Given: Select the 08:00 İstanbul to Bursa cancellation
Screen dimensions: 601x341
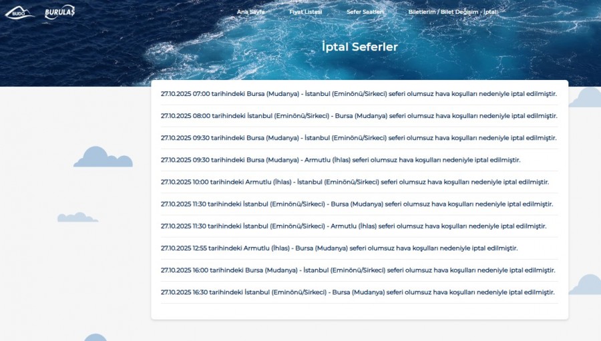Looking at the screenshot, I should click(x=359, y=116).
